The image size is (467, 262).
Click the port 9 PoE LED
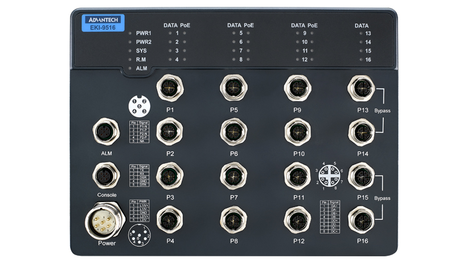coord(312,34)
